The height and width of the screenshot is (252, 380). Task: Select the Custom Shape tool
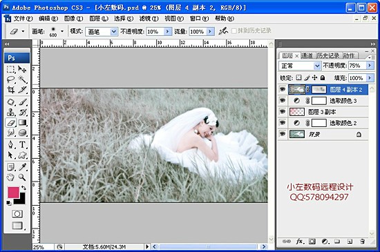[22, 155]
